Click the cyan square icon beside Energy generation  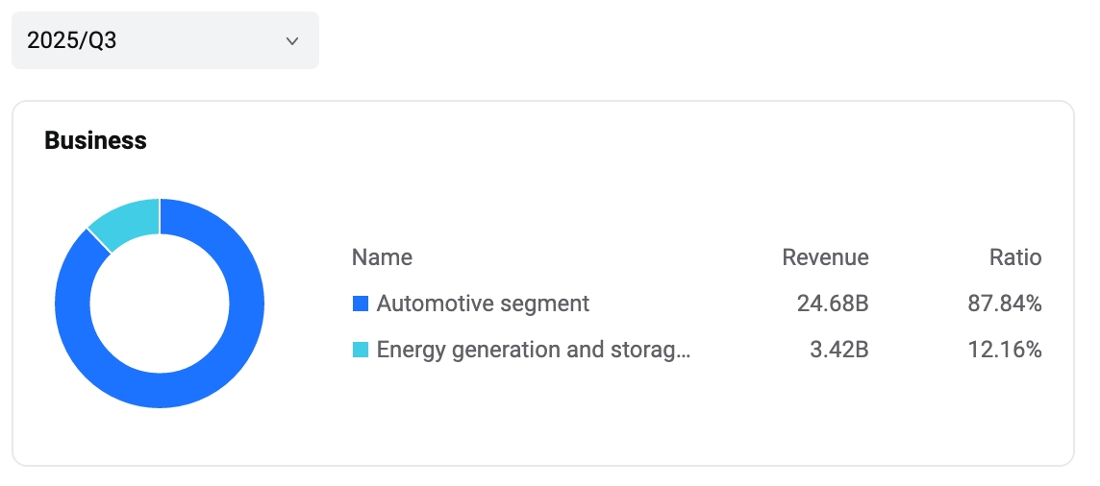tap(361, 351)
